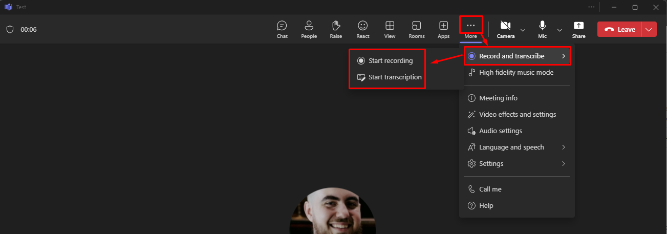Image resolution: width=667 pixels, height=234 pixels.
Task: Open the Settings submenu
Action: tap(517, 163)
